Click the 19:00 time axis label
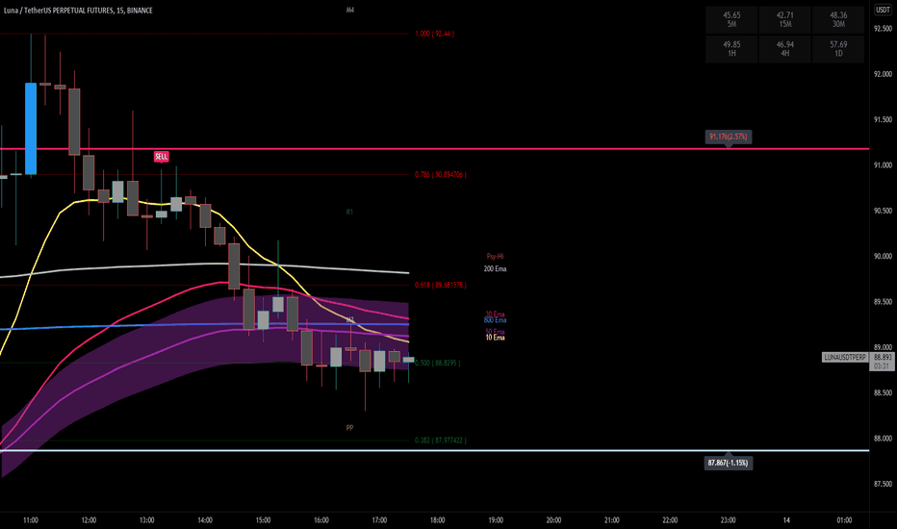 click(x=496, y=519)
